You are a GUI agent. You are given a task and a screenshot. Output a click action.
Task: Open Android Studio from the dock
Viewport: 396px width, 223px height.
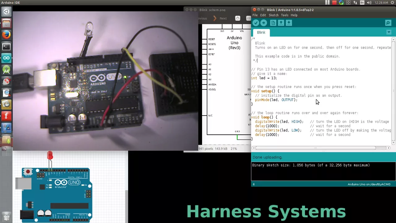click(6, 70)
